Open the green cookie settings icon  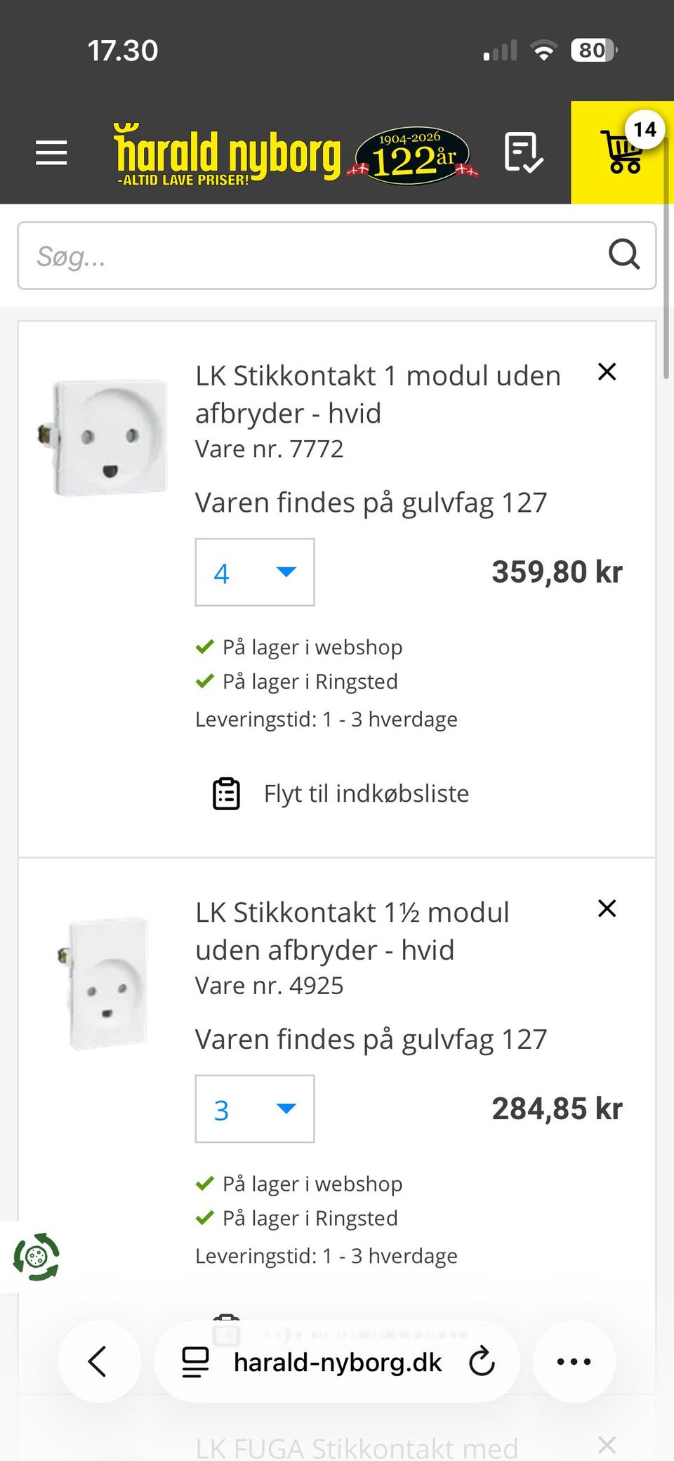(x=36, y=1257)
